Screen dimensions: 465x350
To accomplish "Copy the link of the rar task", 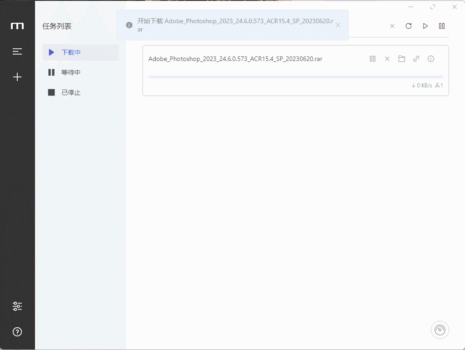I will (416, 59).
